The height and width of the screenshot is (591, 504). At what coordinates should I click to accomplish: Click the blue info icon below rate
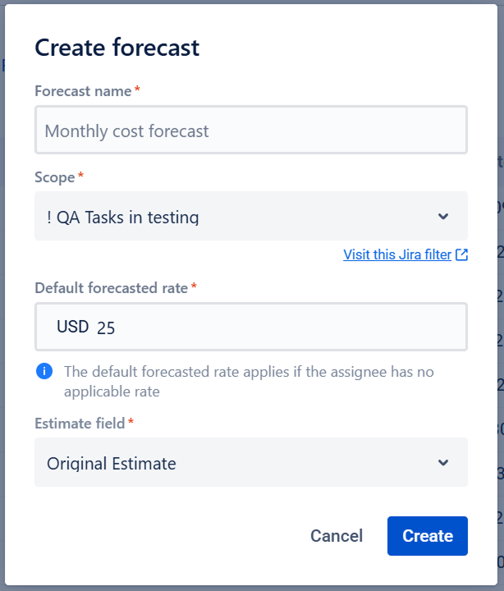(x=44, y=372)
